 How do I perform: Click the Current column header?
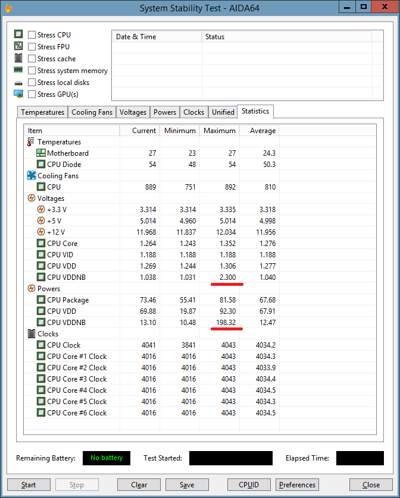click(x=140, y=131)
